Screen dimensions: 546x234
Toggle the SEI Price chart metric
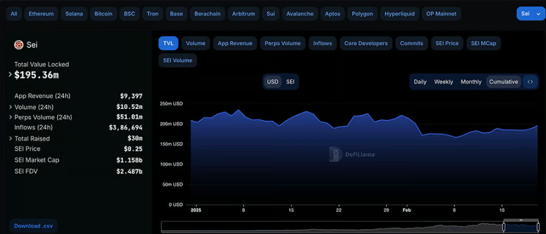(447, 43)
